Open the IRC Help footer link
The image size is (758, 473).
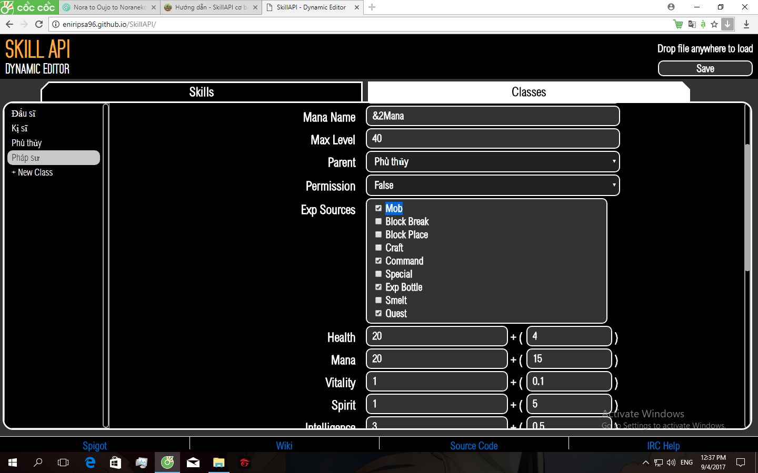pos(663,446)
